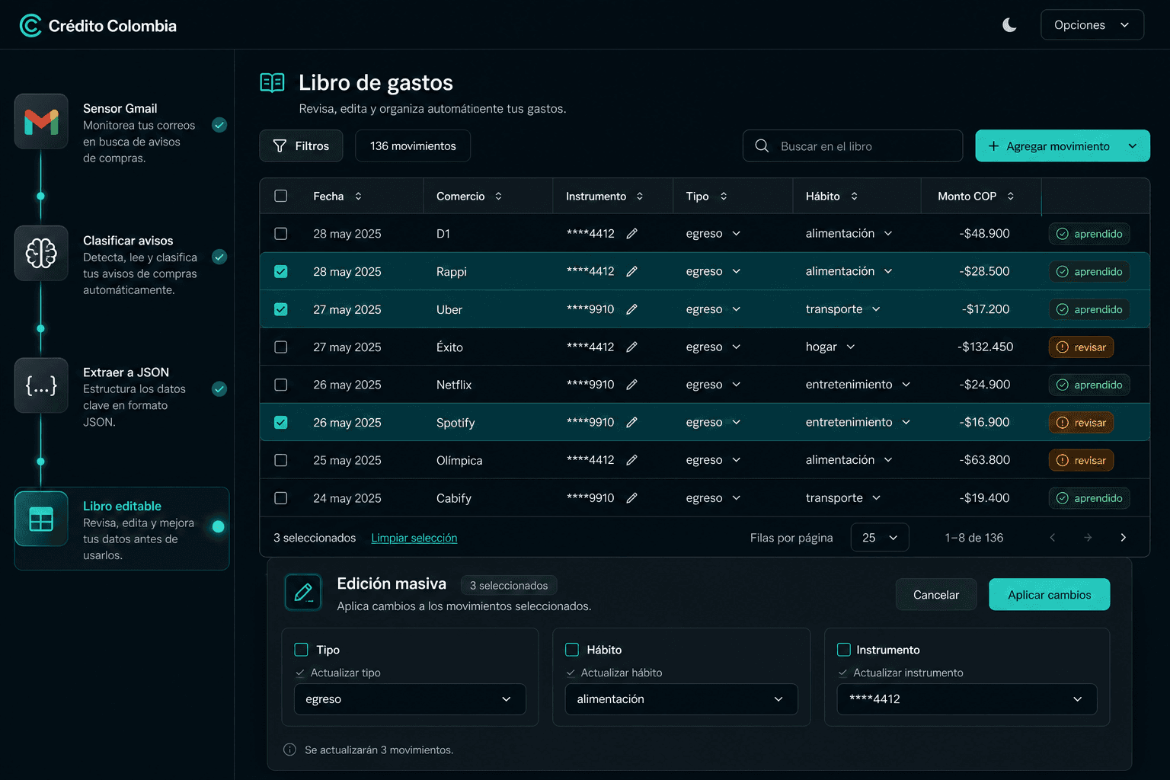
Task: Click the Gmail sensor icon
Action: (41, 121)
